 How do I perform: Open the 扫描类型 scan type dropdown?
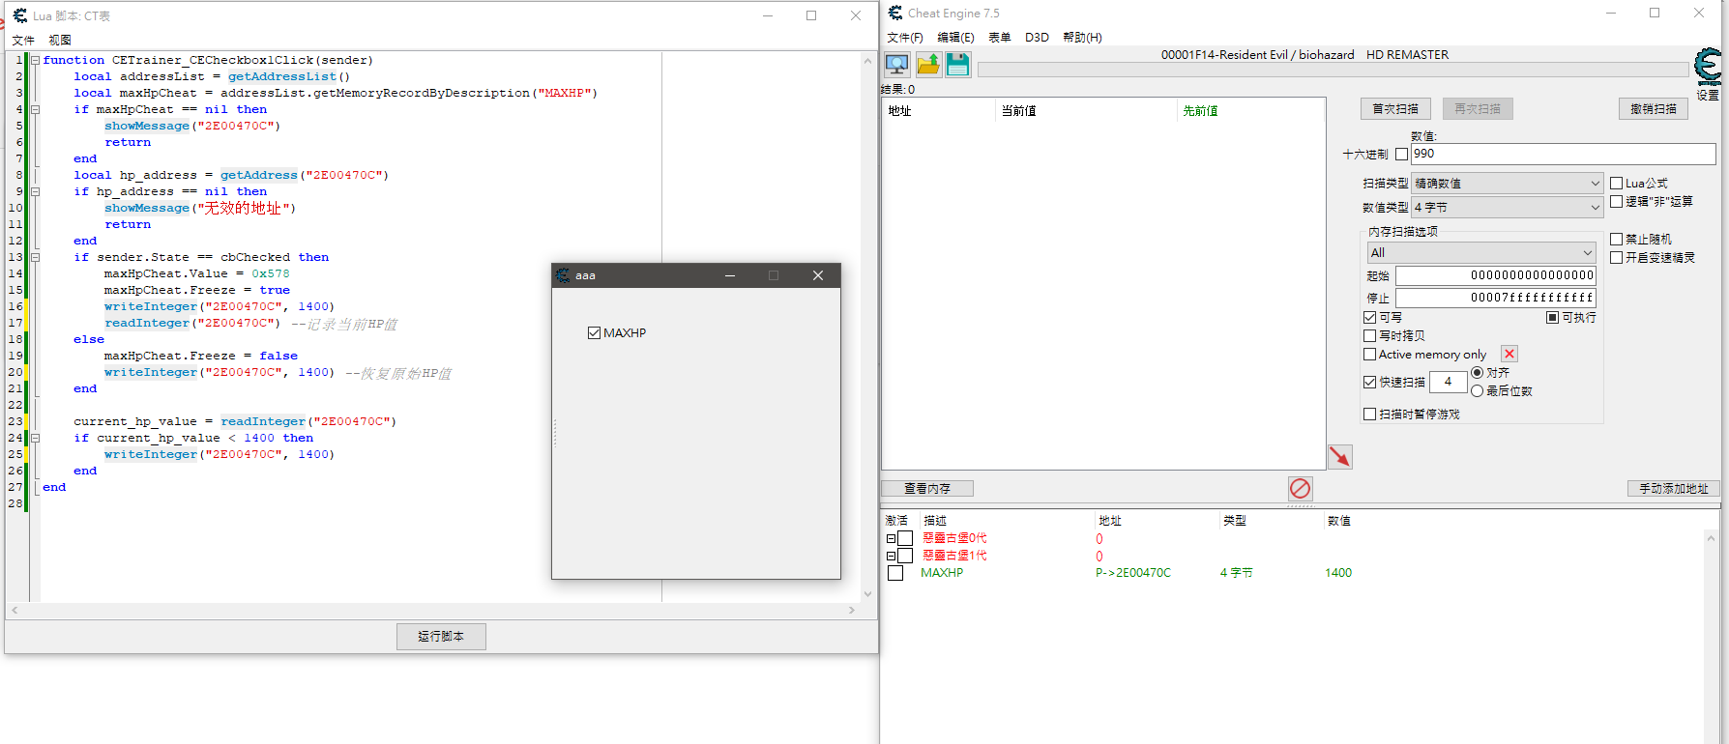pos(1508,184)
